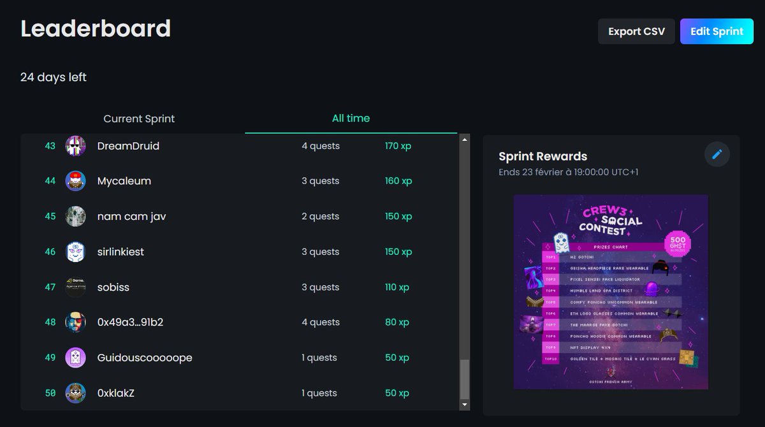Click the 24 days left label

click(x=54, y=77)
